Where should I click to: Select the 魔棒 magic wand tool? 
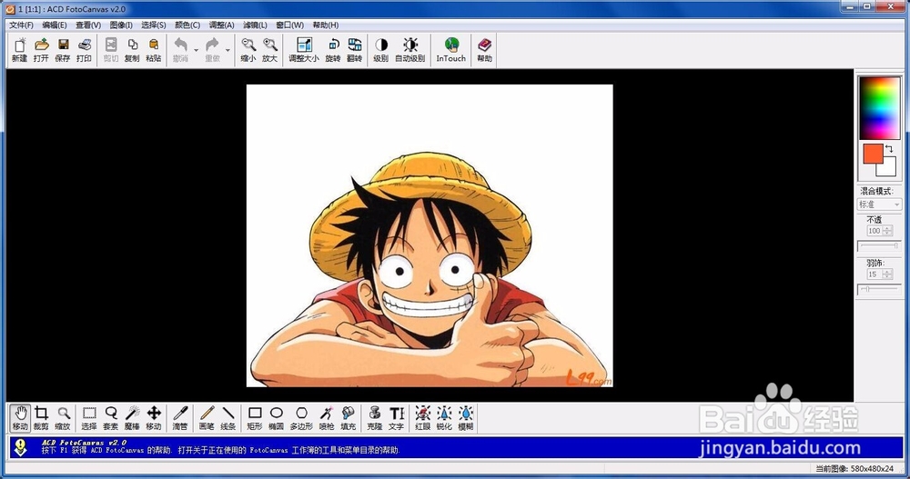click(x=132, y=418)
